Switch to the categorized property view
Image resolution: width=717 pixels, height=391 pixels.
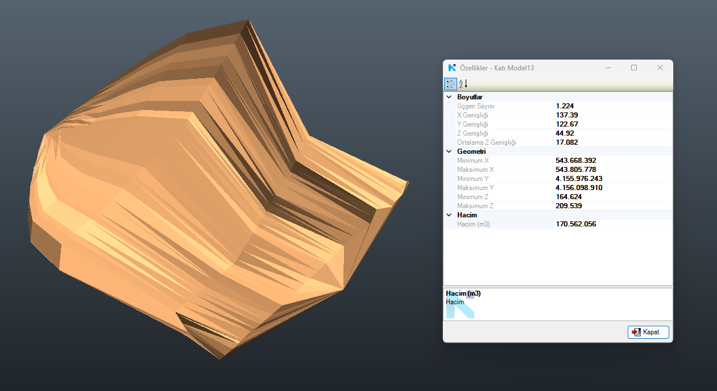450,84
